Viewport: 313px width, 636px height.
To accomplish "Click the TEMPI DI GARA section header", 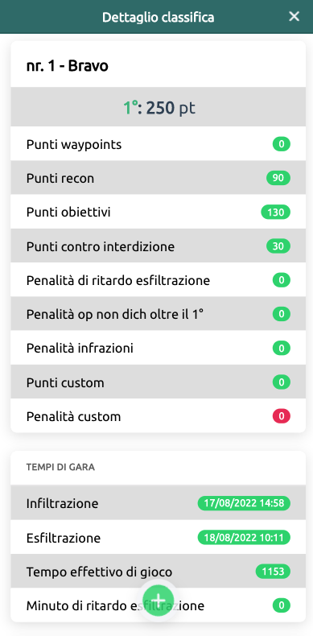I will [x=60, y=467].
